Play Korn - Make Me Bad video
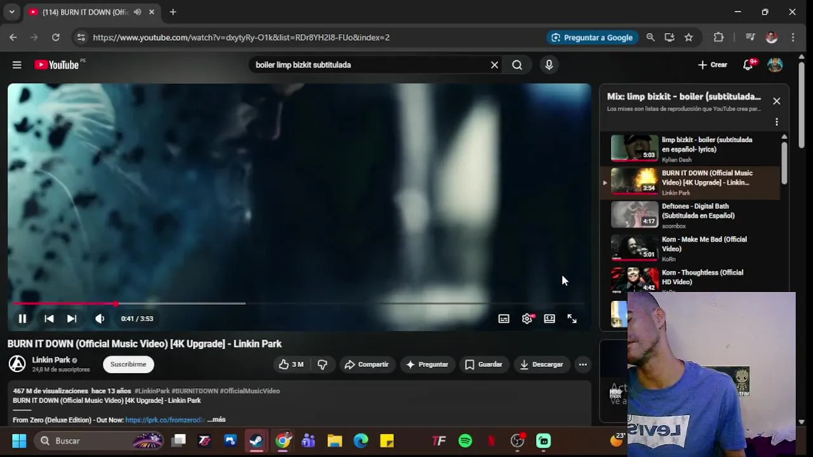The height and width of the screenshot is (457, 813). tap(690, 248)
